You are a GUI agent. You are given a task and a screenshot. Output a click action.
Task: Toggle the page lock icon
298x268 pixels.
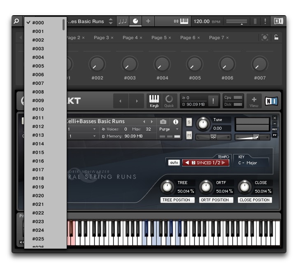tap(276, 37)
